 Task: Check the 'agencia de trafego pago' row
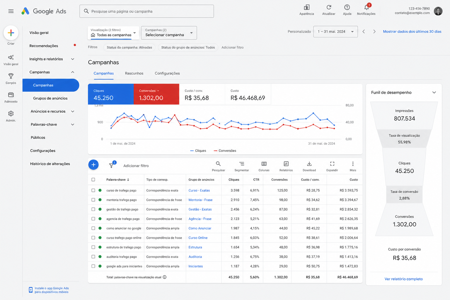[x=93, y=219]
